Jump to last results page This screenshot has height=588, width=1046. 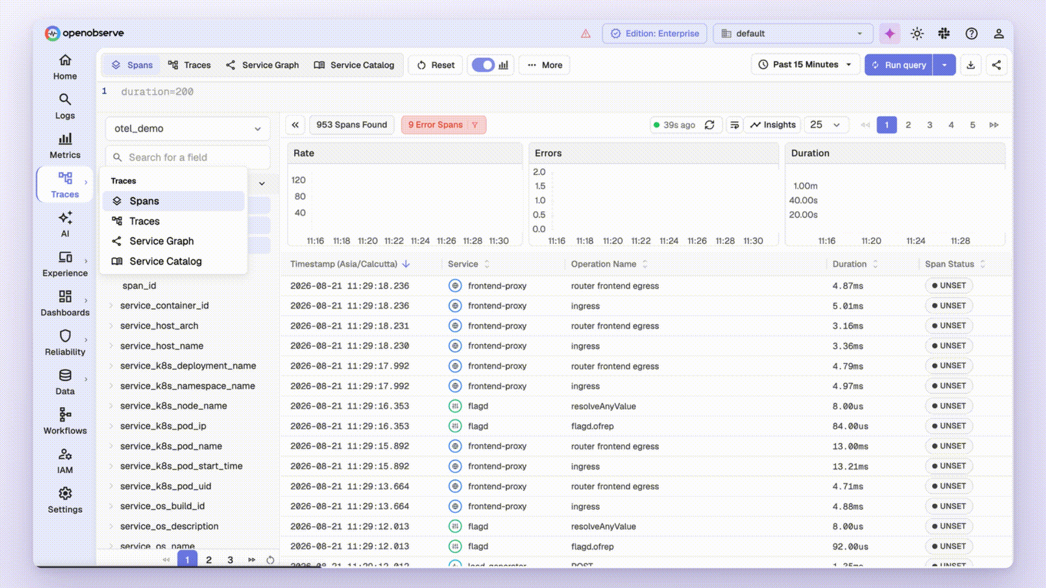[994, 125]
